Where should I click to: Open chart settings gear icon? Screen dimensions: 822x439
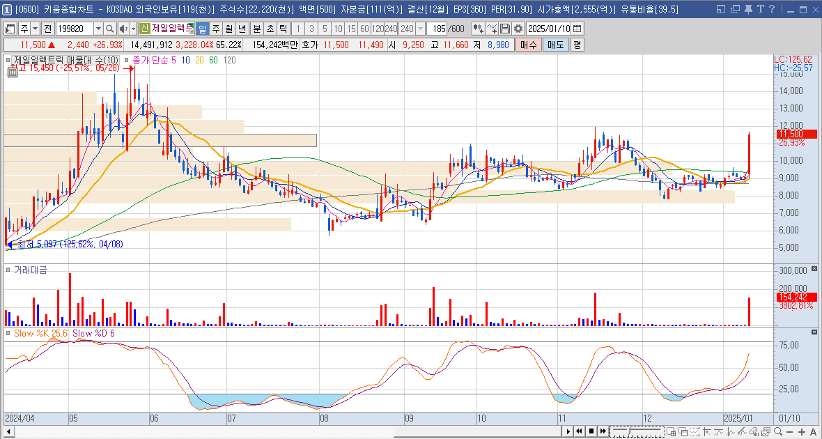tap(518, 29)
